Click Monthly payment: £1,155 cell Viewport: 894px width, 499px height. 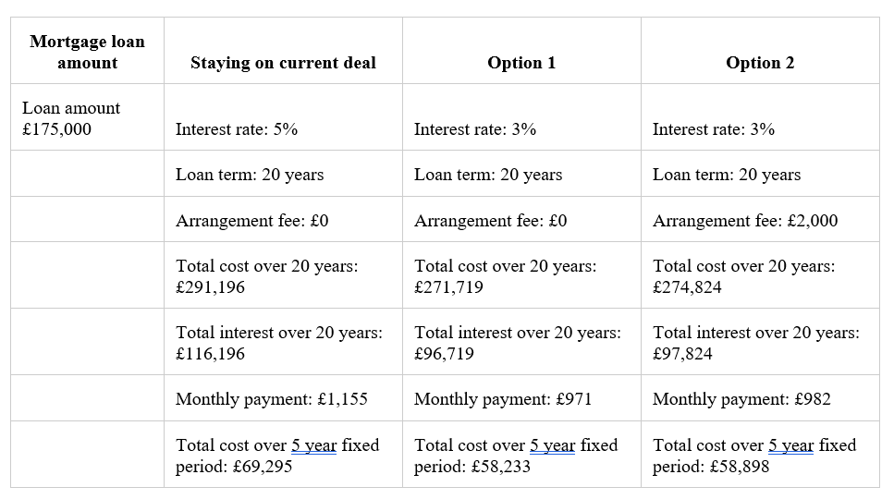pyautogui.click(x=283, y=398)
